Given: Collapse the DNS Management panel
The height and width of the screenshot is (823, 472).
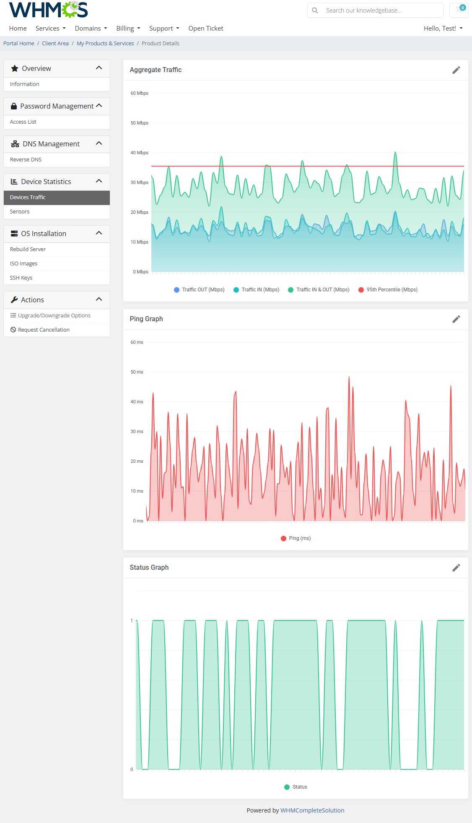Looking at the screenshot, I should [x=99, y=143].
